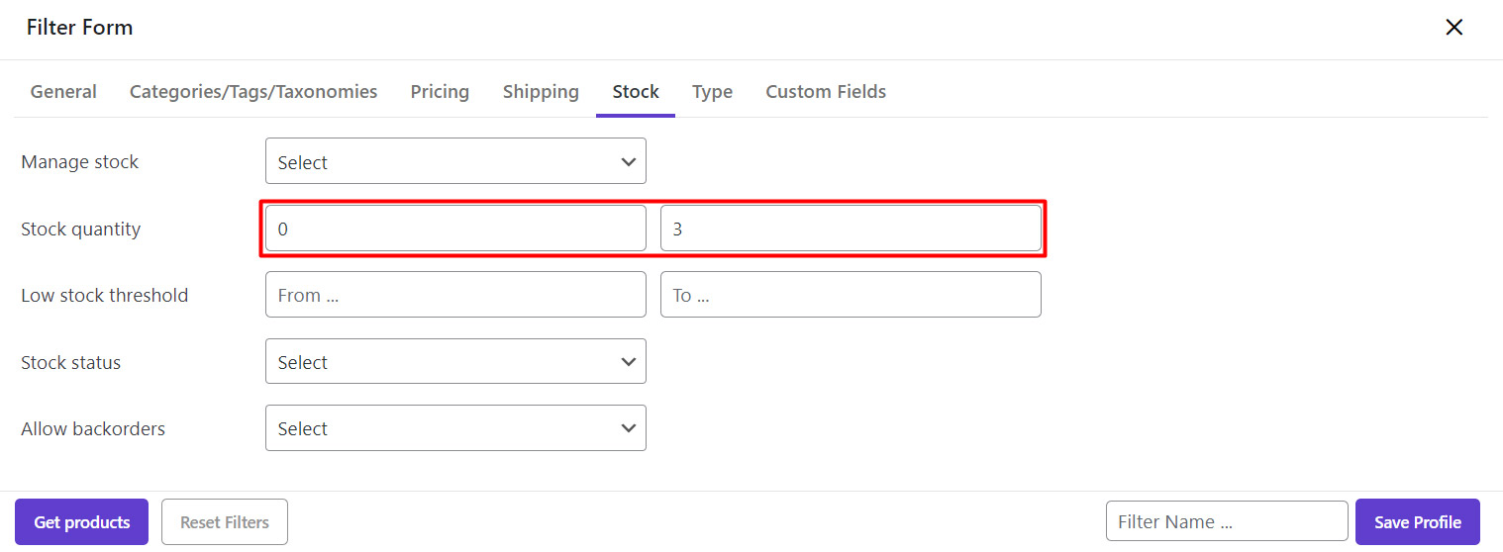Go to the Pricing tab

(x=440, y=92)
